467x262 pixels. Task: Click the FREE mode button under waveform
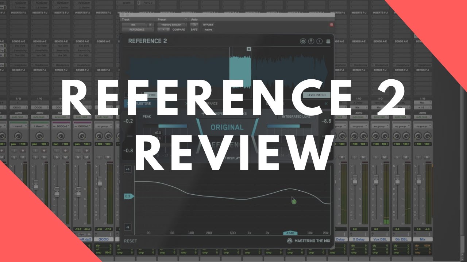tap(153, 95)
